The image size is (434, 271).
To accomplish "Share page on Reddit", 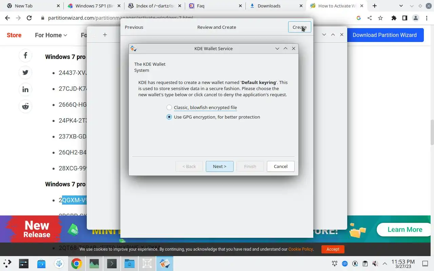I will (x=25, y=106).
